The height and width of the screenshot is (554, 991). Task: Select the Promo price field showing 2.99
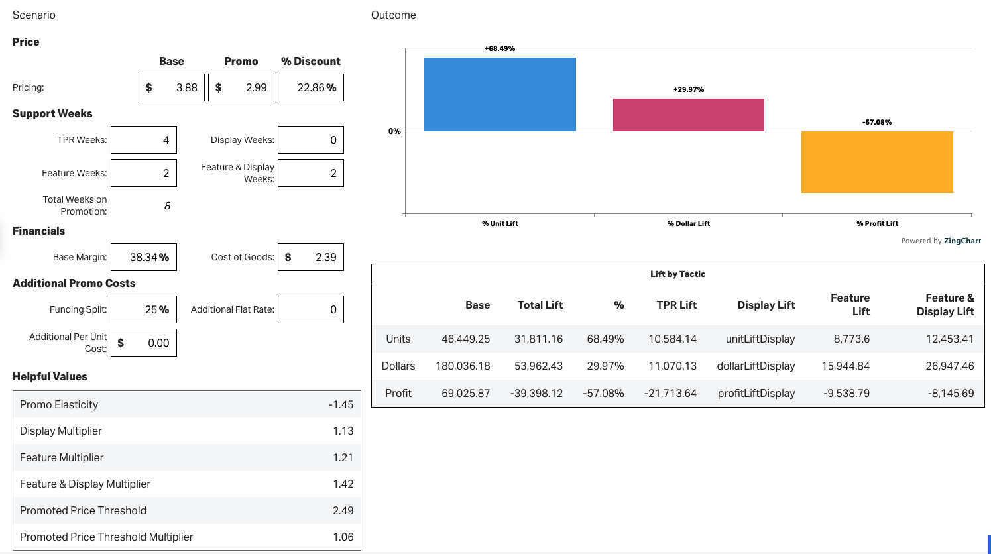click(241, 87)
